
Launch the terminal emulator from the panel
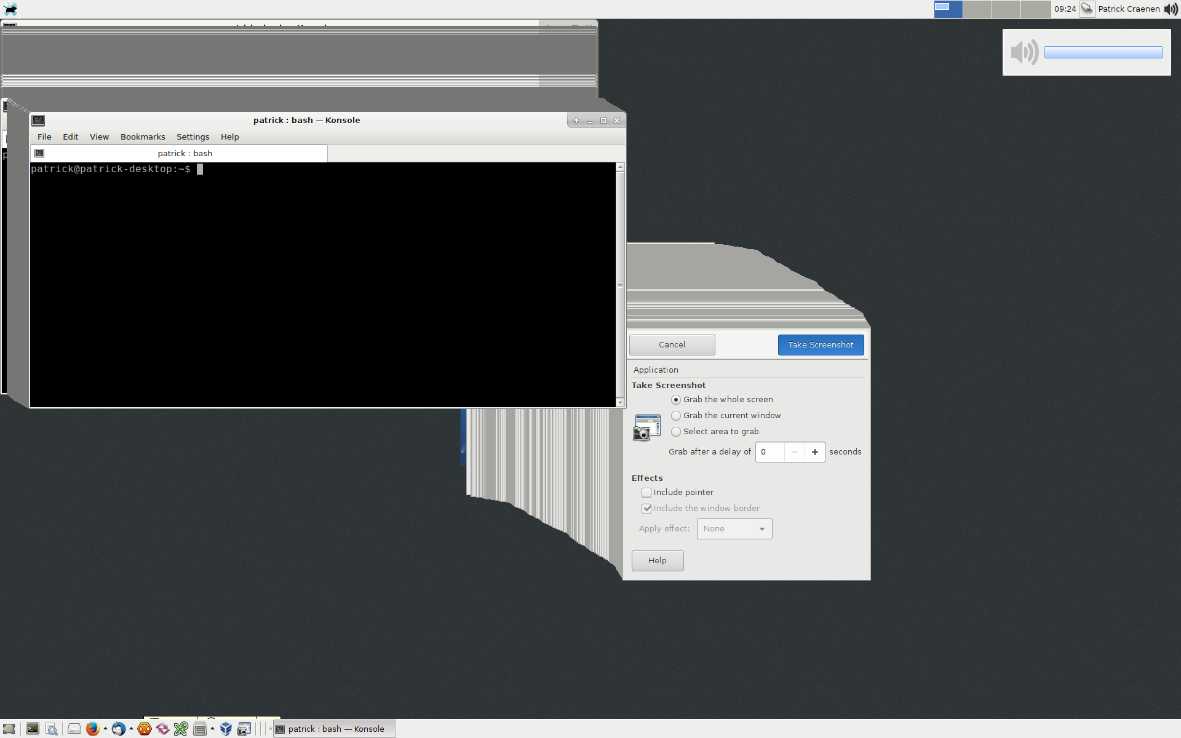pos(33,729)
